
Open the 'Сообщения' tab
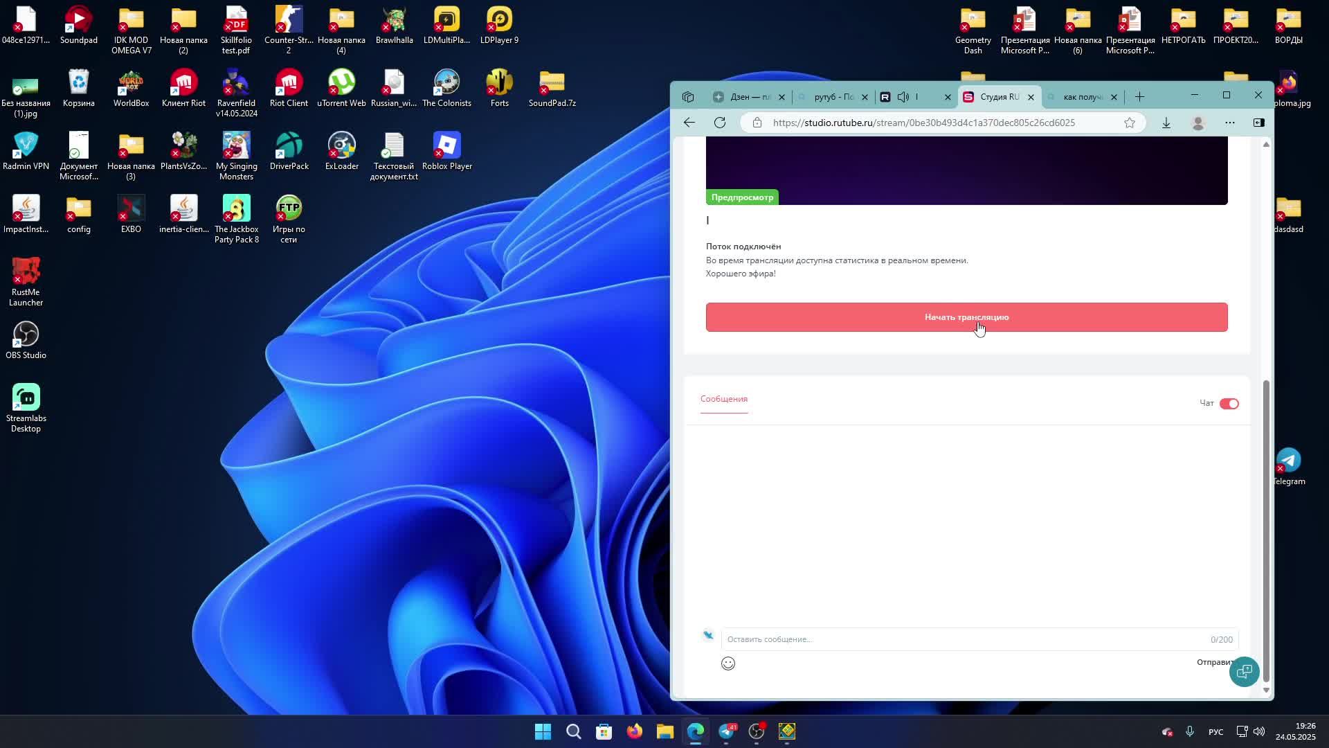[x=724, y=399]
